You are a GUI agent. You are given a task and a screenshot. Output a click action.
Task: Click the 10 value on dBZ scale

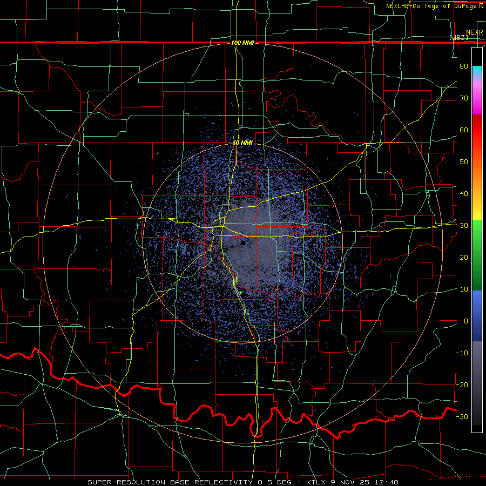464,289
